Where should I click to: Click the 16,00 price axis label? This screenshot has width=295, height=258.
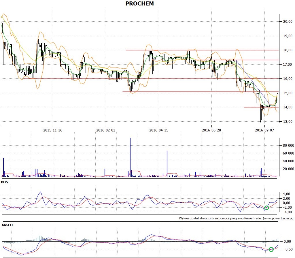288,78
